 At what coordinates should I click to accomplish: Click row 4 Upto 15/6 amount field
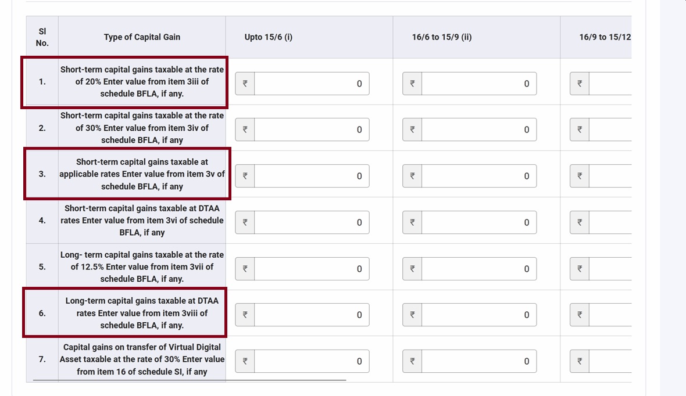click(312, 222)
